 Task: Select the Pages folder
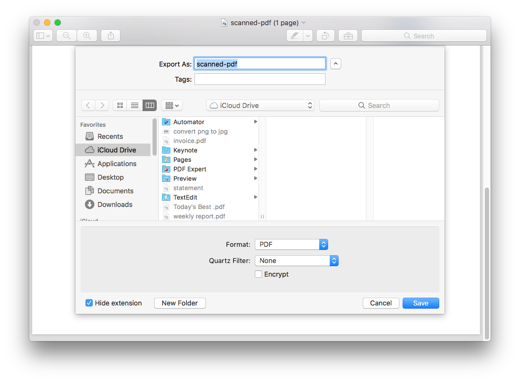coord(210,159)
